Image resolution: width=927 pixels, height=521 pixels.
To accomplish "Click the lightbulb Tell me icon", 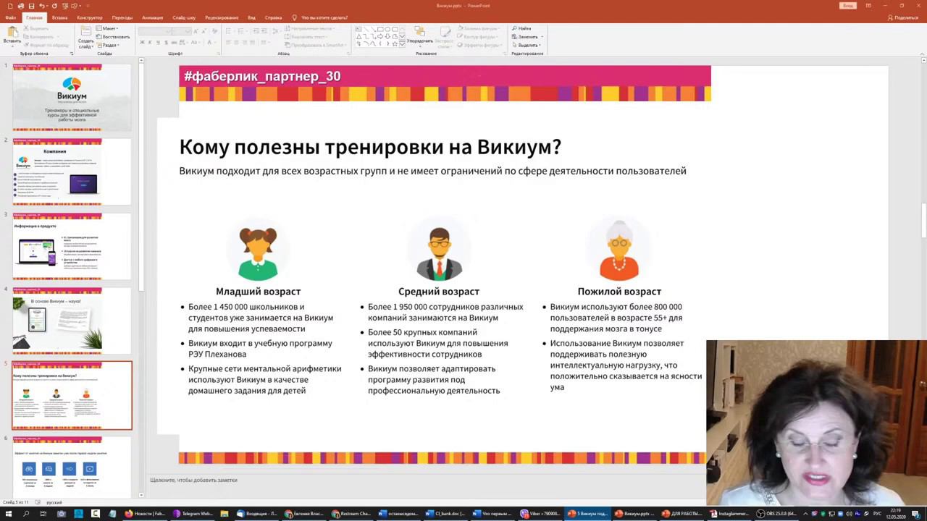I will 294,17.
